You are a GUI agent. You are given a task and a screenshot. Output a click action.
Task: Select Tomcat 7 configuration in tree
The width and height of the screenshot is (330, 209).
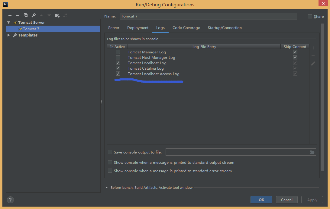pos(53,29)
